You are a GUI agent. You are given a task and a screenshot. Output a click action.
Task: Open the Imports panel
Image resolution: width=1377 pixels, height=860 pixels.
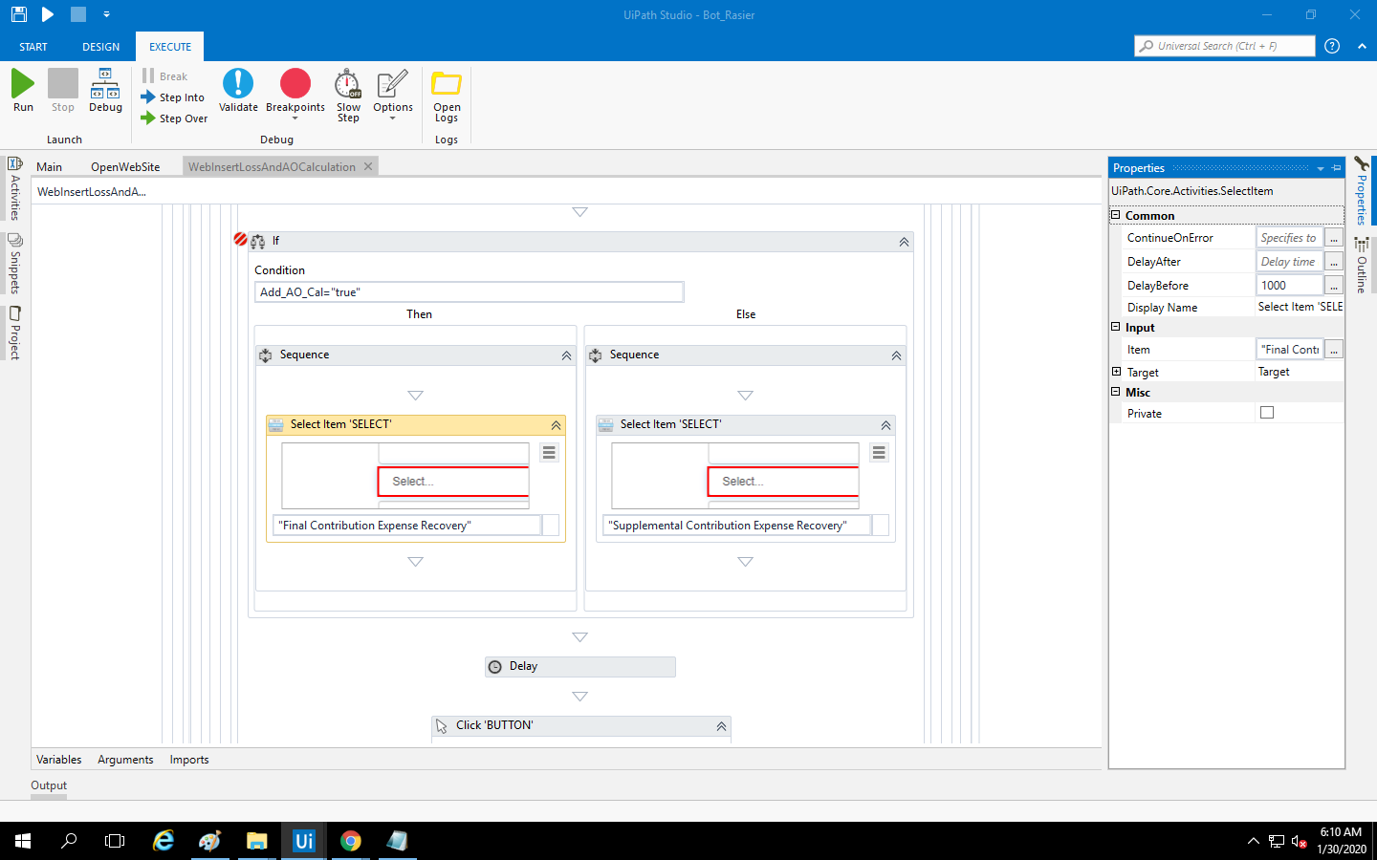pyautogui.click(x=189, y=760)
